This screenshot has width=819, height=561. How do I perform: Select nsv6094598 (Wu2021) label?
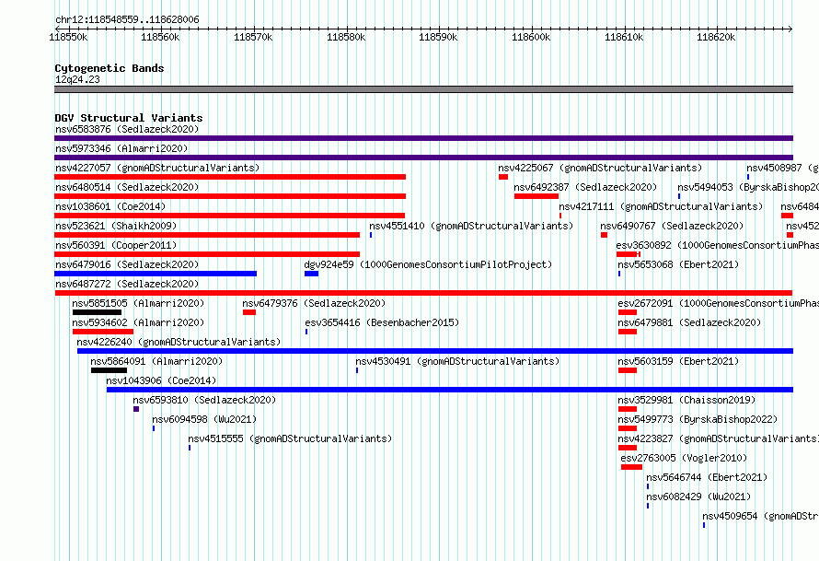point(204,419)
